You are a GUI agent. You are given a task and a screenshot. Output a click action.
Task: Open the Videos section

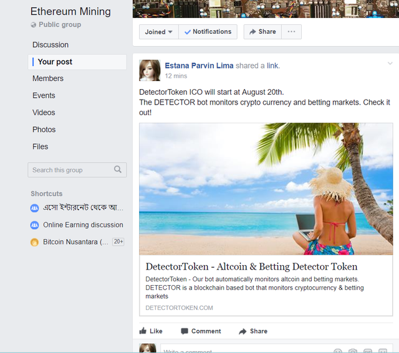(44, 113)
